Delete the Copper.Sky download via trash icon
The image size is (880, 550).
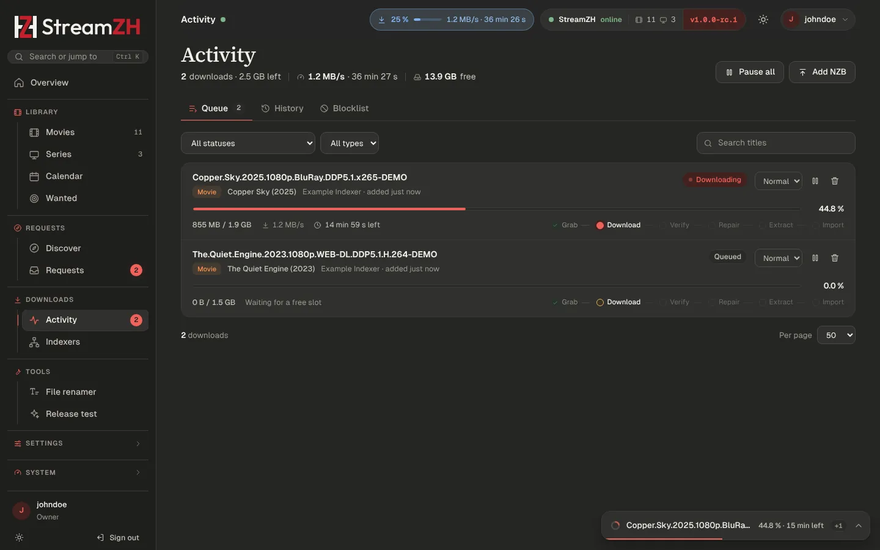point(835,181)
